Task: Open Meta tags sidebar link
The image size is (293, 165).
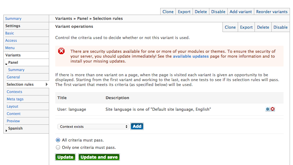Action: click(15, 99)
